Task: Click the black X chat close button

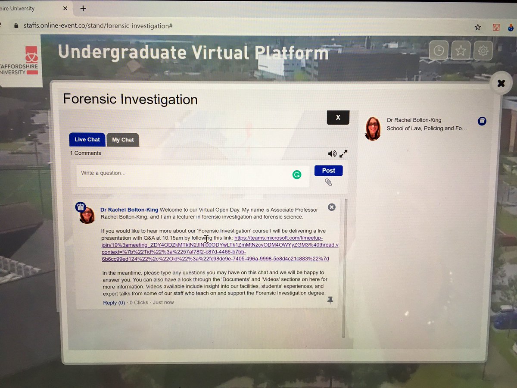Action: (x=338, y=117)
